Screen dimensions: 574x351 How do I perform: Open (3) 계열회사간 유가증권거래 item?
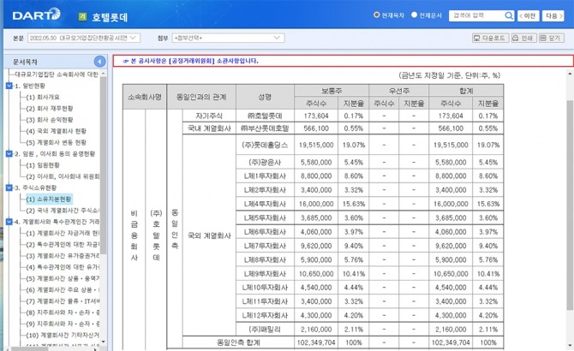tap(63, 256)
